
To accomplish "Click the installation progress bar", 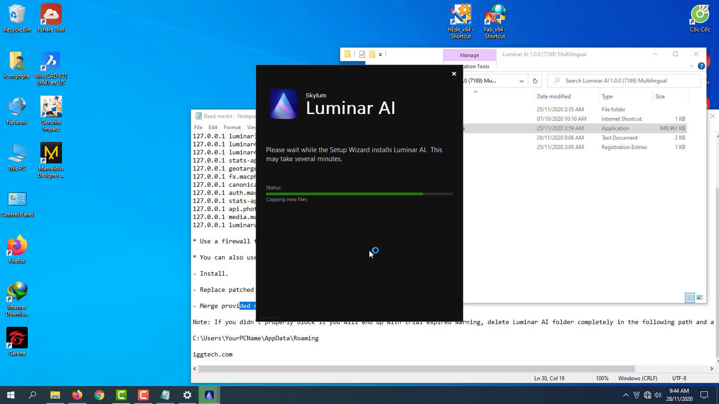I will click(x=359, y=194).
